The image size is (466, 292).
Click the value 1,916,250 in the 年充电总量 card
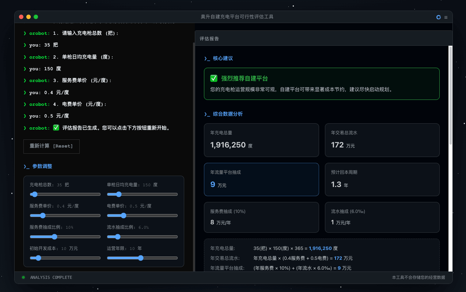tap(228, 145)
